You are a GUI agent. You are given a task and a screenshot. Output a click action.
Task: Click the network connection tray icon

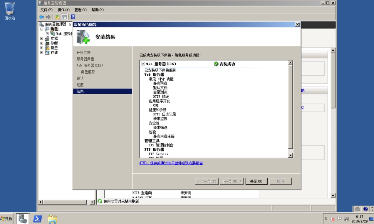[346, 219]
